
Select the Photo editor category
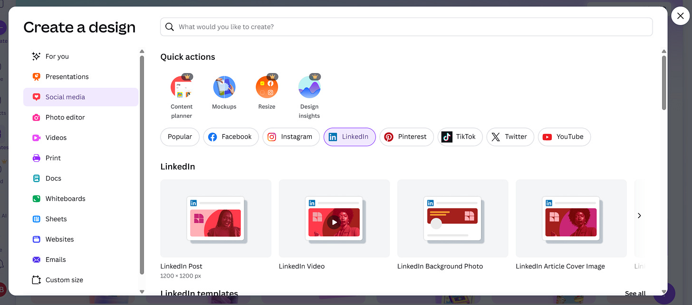pos(81,117)
